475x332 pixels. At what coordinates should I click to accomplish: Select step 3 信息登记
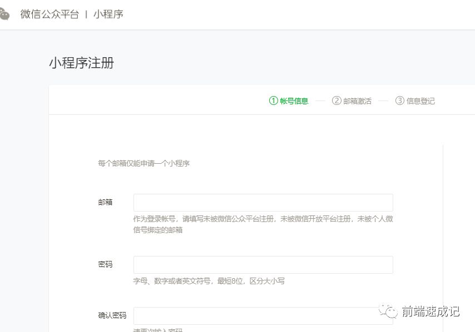click(415, 100)
